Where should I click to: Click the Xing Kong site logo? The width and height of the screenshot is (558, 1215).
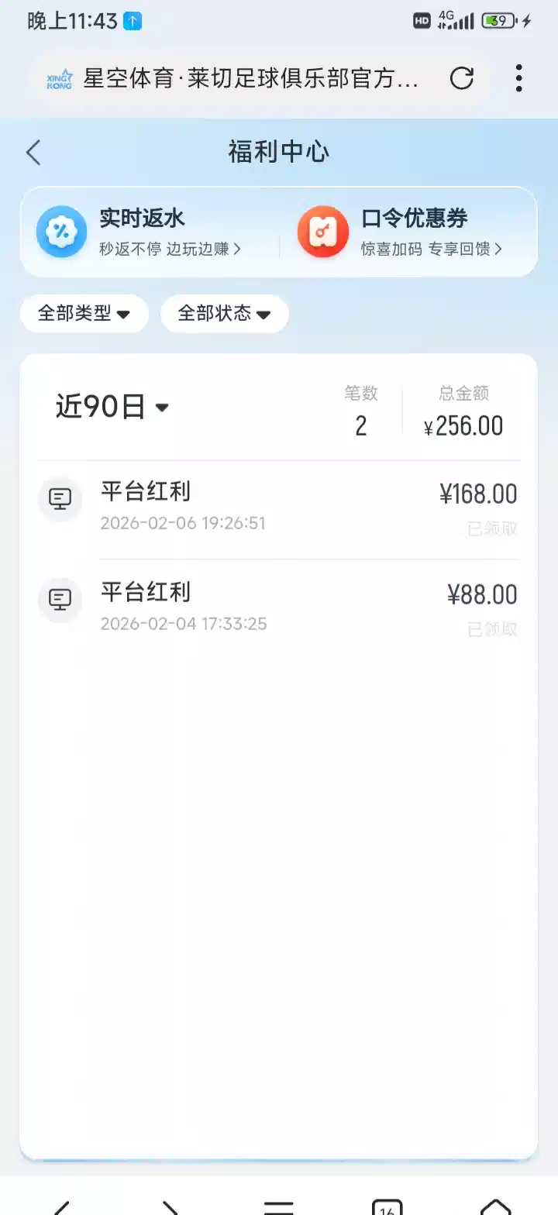(x=59, y=78)
